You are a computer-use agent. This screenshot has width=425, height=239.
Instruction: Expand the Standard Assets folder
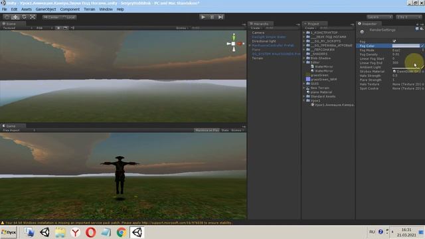pyautogui.click(x=304, y=96)
